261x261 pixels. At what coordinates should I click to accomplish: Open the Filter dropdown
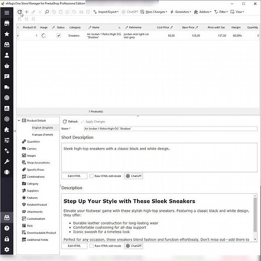pos(221,12)
